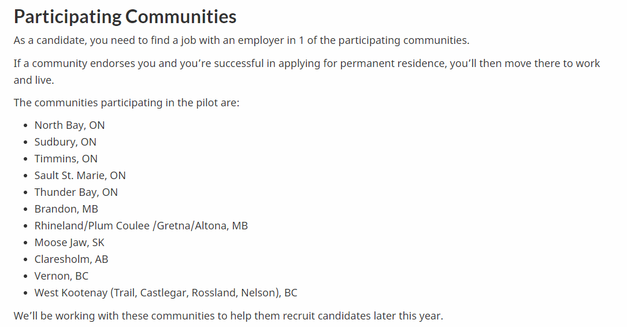Click Sault St. Marie, ON text
The image size is (627, 327).
[80, 176]
